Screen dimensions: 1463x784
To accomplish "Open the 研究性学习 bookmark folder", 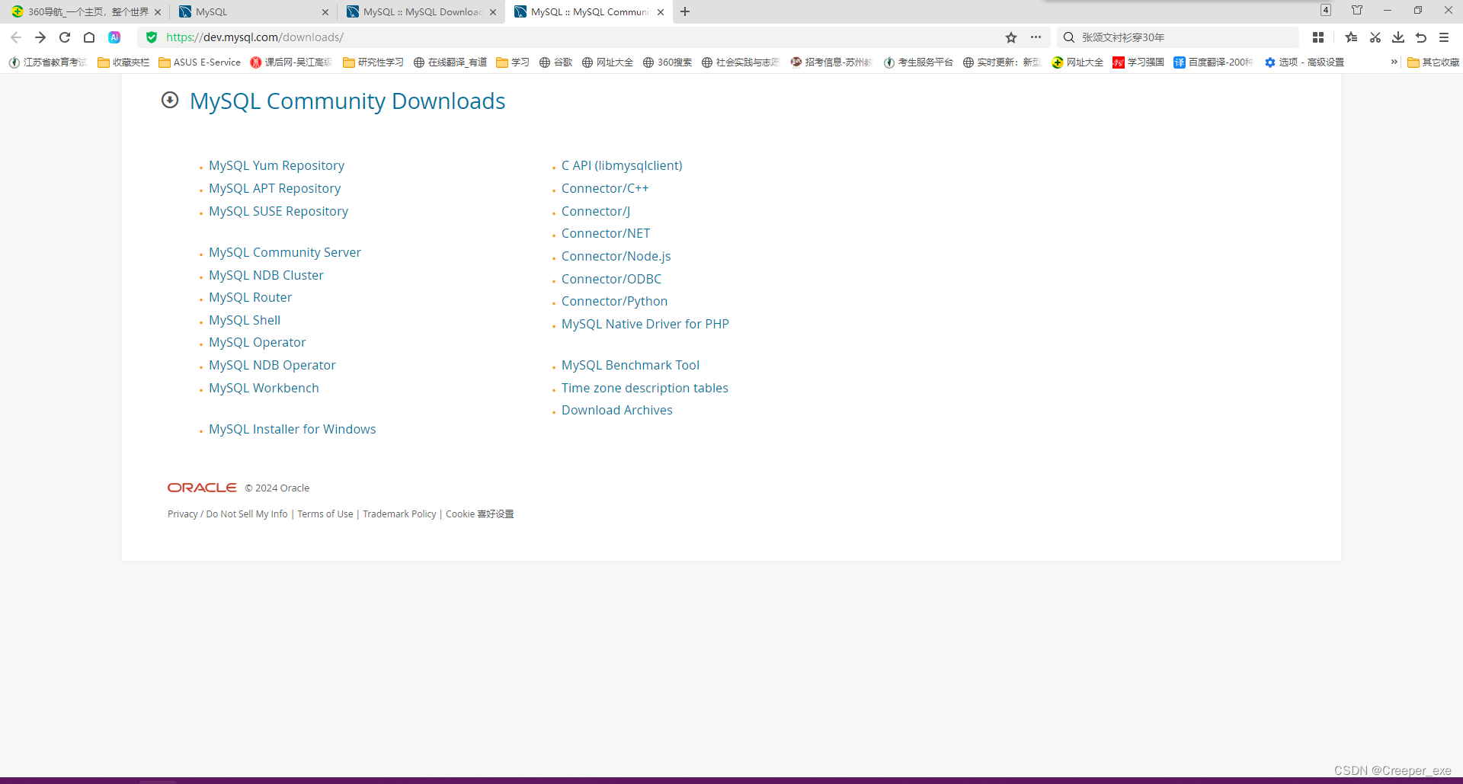I will [373, 62].
